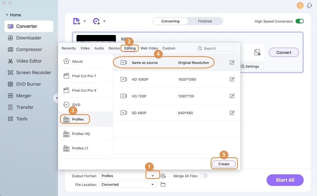Choose ProRes LT format

85,148
